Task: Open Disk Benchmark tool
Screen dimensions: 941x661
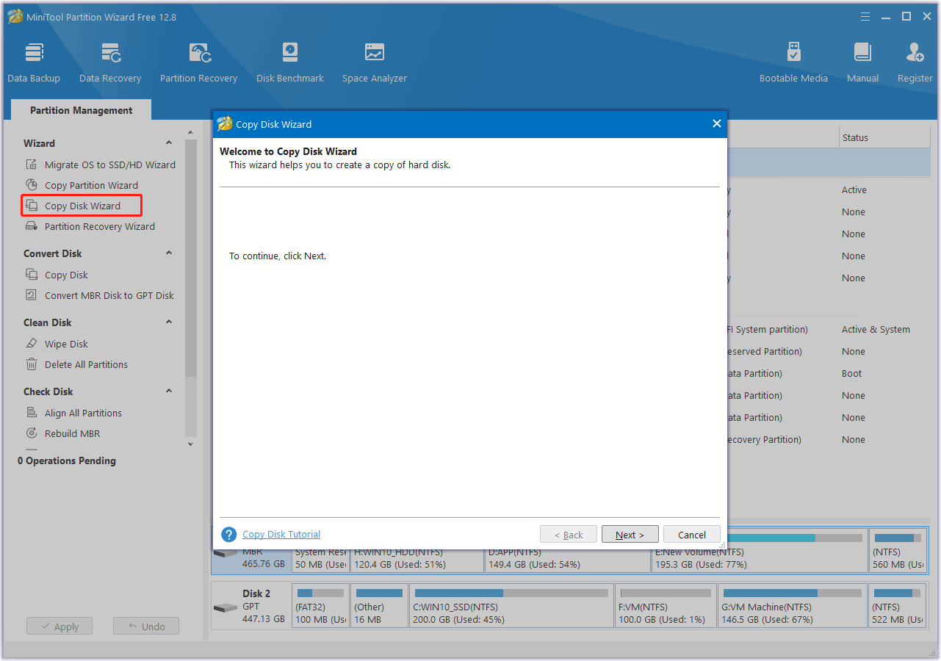Action: point(290,63)
